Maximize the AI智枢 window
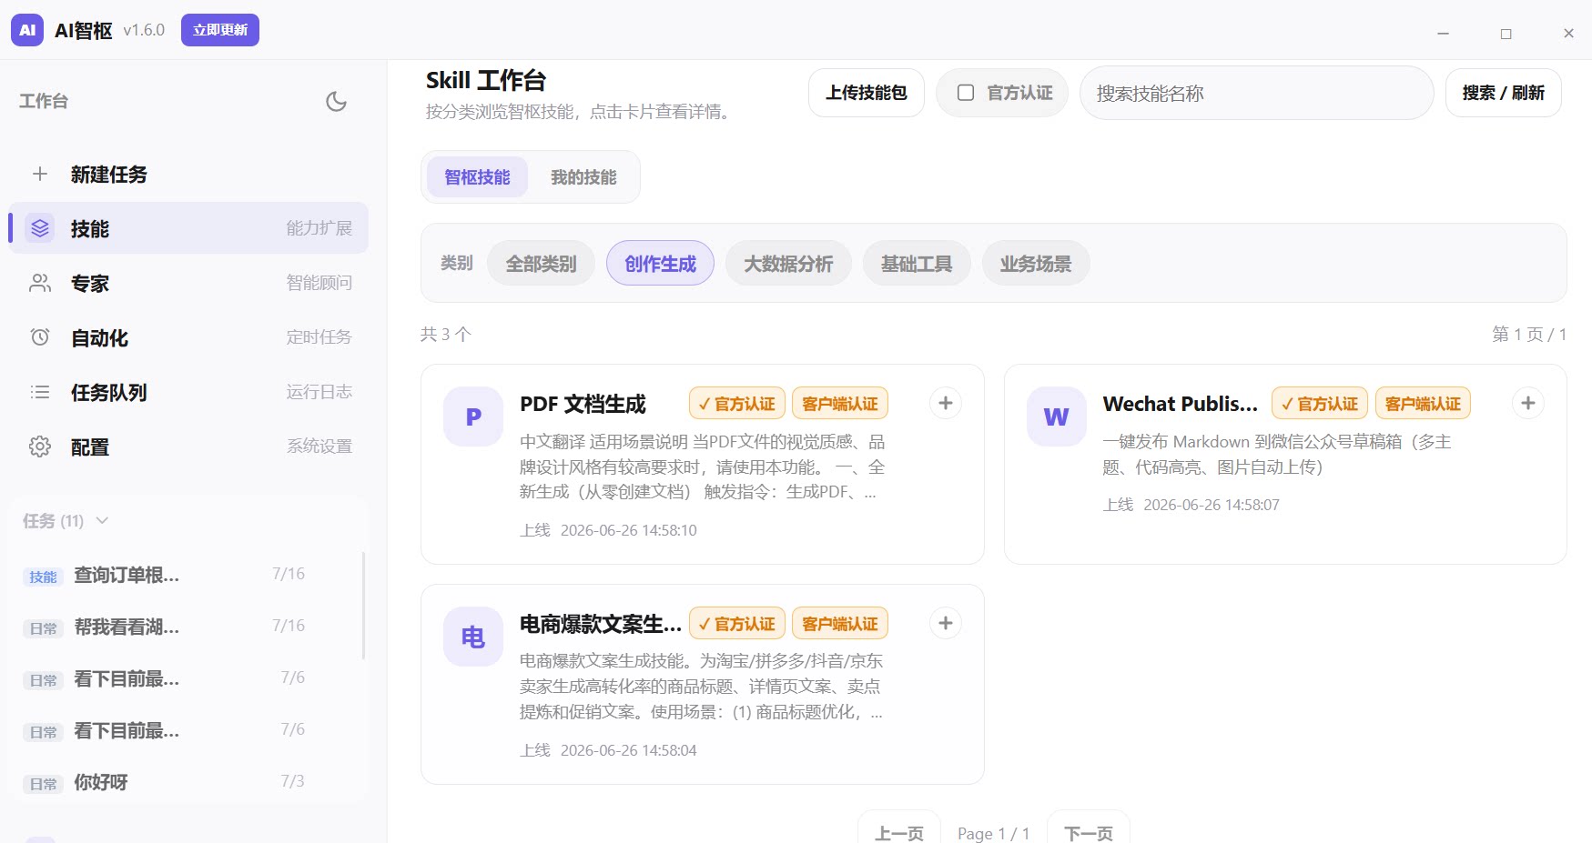1592x843 pixels. 1506,33
